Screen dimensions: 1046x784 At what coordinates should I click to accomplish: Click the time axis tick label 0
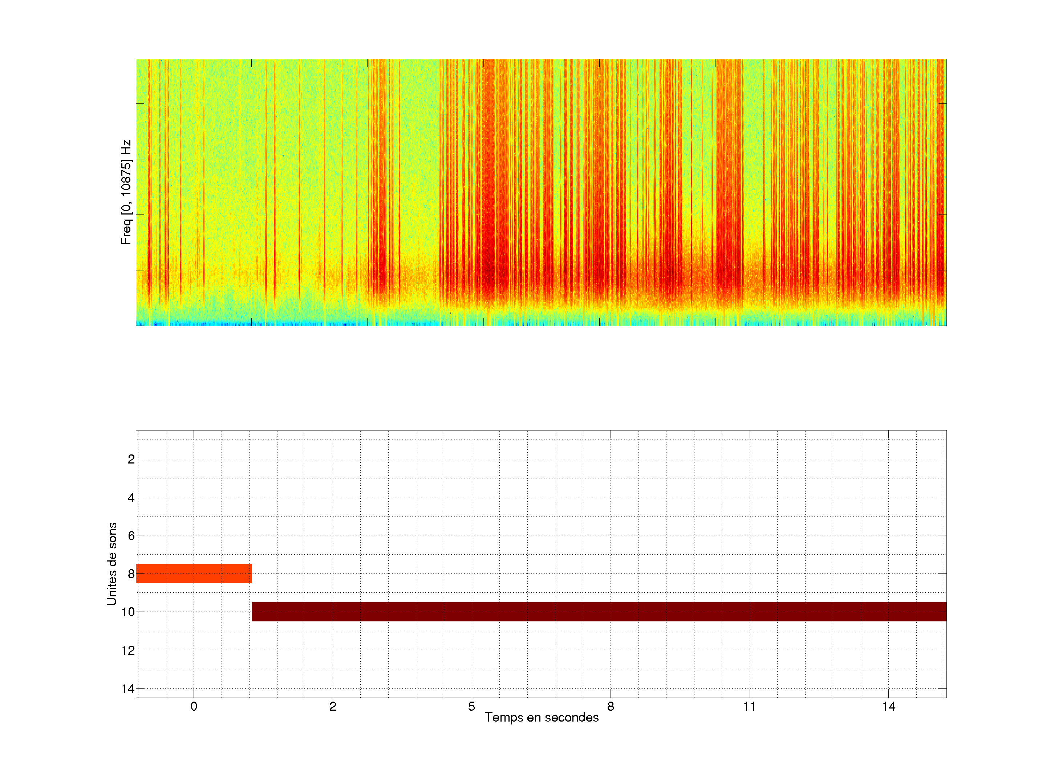194,706
